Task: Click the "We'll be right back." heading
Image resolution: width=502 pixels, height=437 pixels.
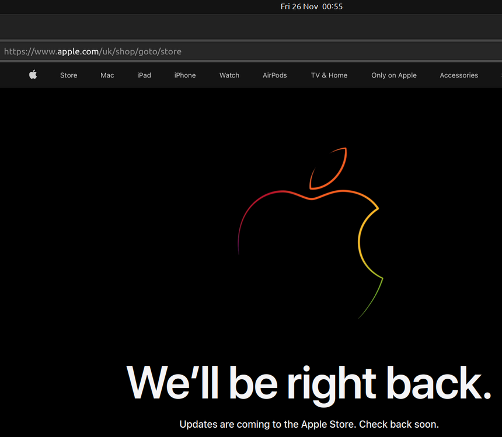Action: coord(308,383)
